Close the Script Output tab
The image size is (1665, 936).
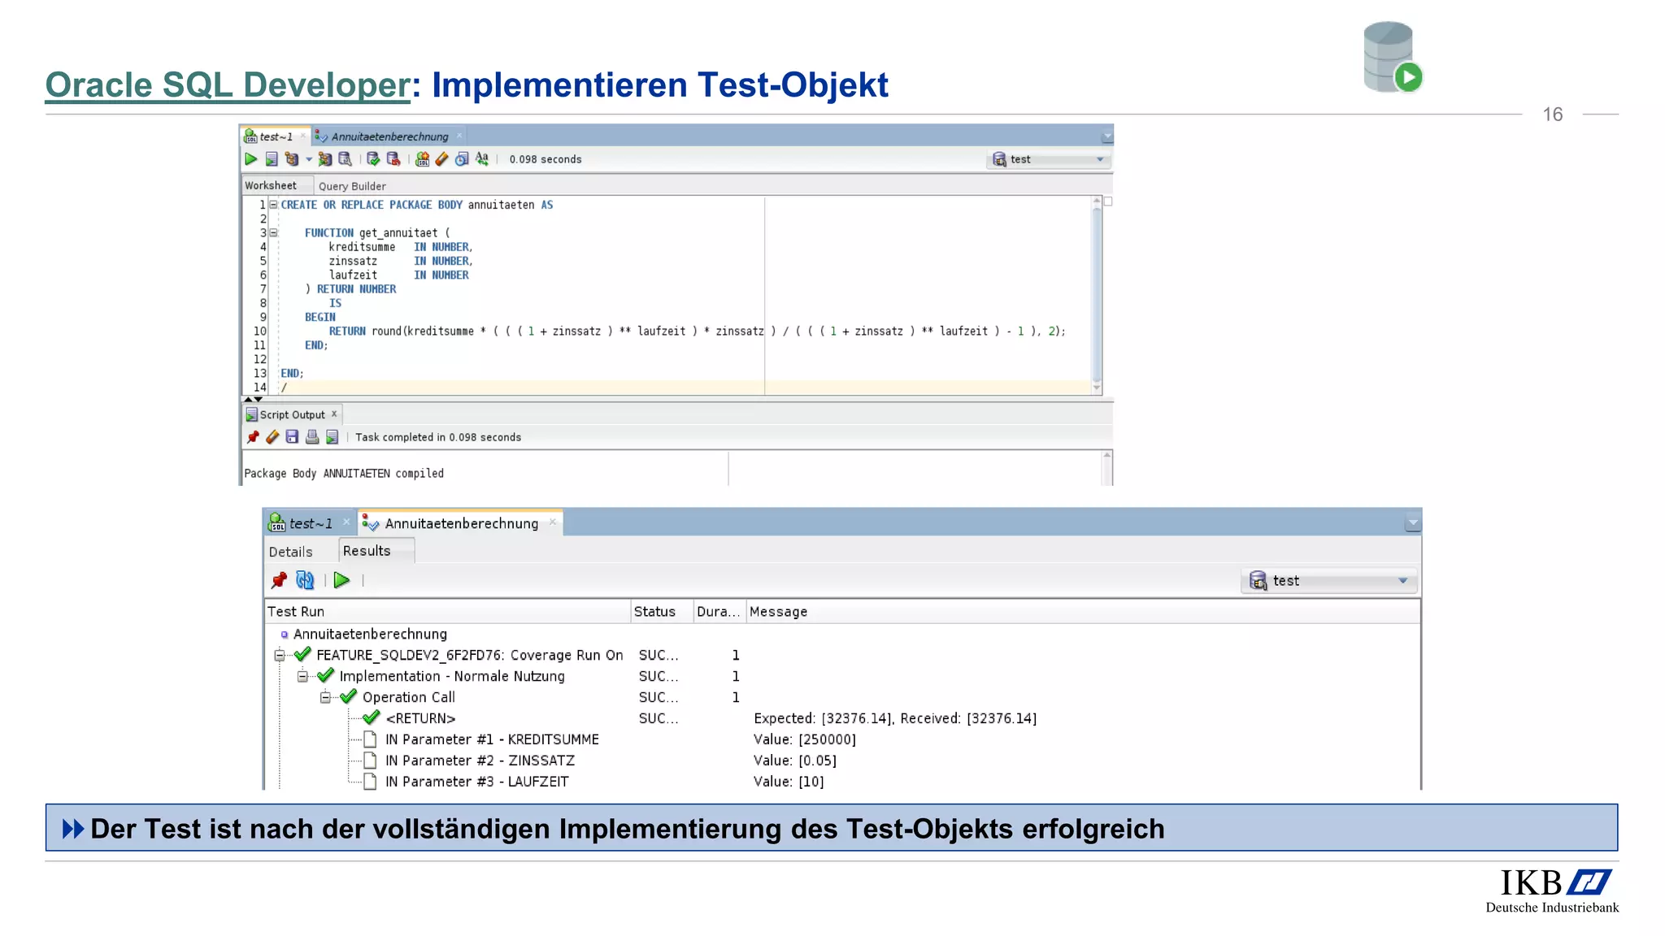[x=334, y=414]
